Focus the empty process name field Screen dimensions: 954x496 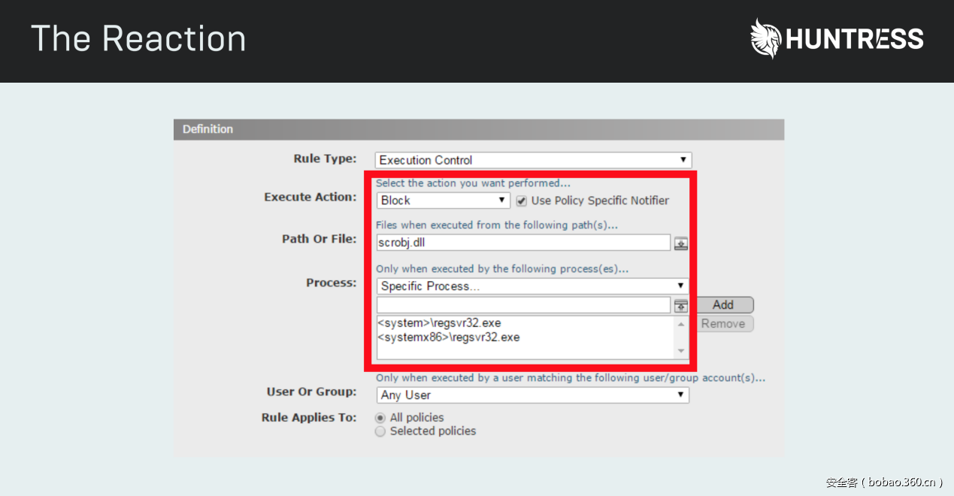[523, 305]
